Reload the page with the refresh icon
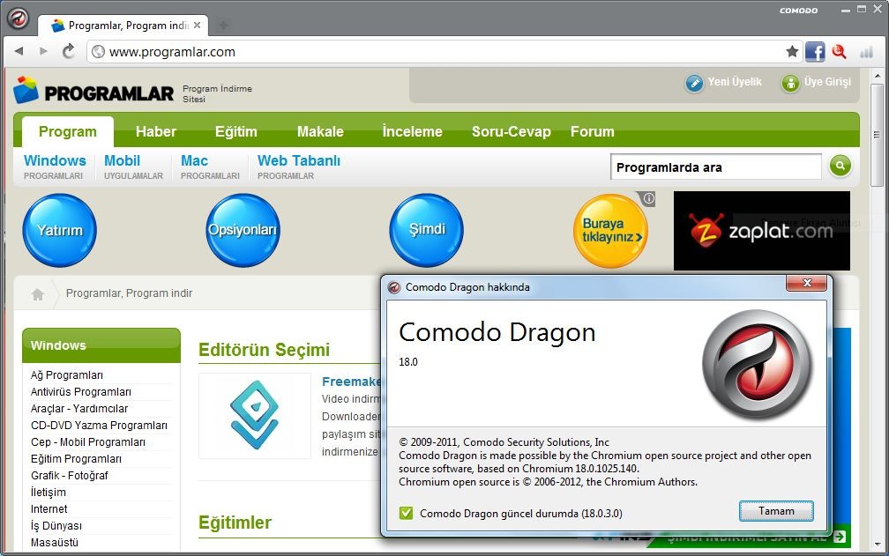889x556 pixels. click(69, 51)
